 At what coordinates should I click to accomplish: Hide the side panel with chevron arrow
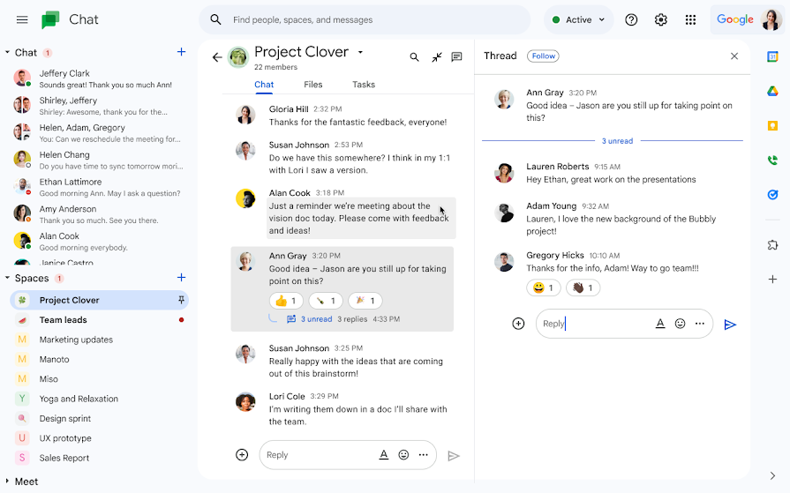772,475
